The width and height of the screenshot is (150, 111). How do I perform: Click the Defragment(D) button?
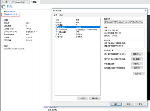tap(137, 59)
